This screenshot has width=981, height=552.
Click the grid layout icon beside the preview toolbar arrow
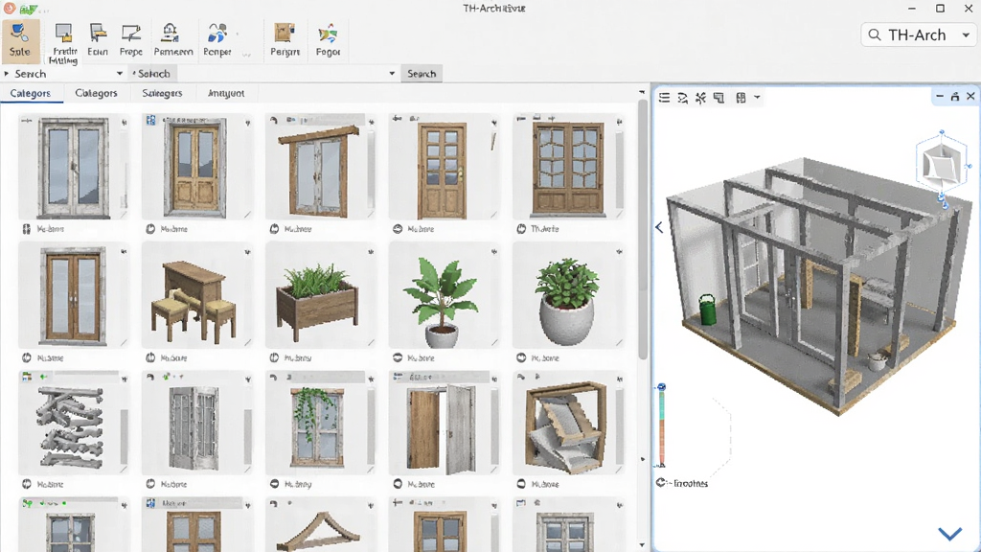741,98
